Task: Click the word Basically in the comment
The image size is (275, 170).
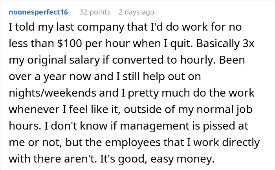Action: point(218,44)
